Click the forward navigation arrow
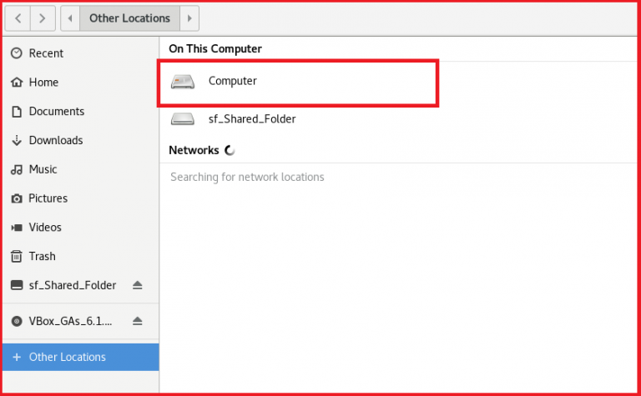Viewport: 641px width, 396px height. [43, 17]
